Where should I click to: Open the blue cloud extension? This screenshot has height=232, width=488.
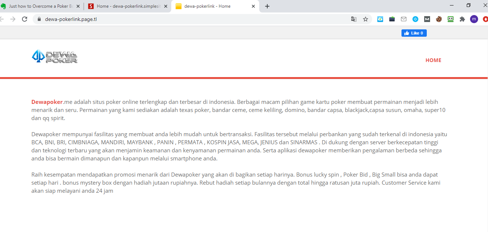(380, 19)
